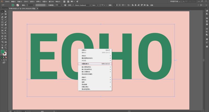This screenshot has height=112, width=209.
Task: Open the stroke weight dropdown
Action: pyautogui.click(x=34, y=5)
